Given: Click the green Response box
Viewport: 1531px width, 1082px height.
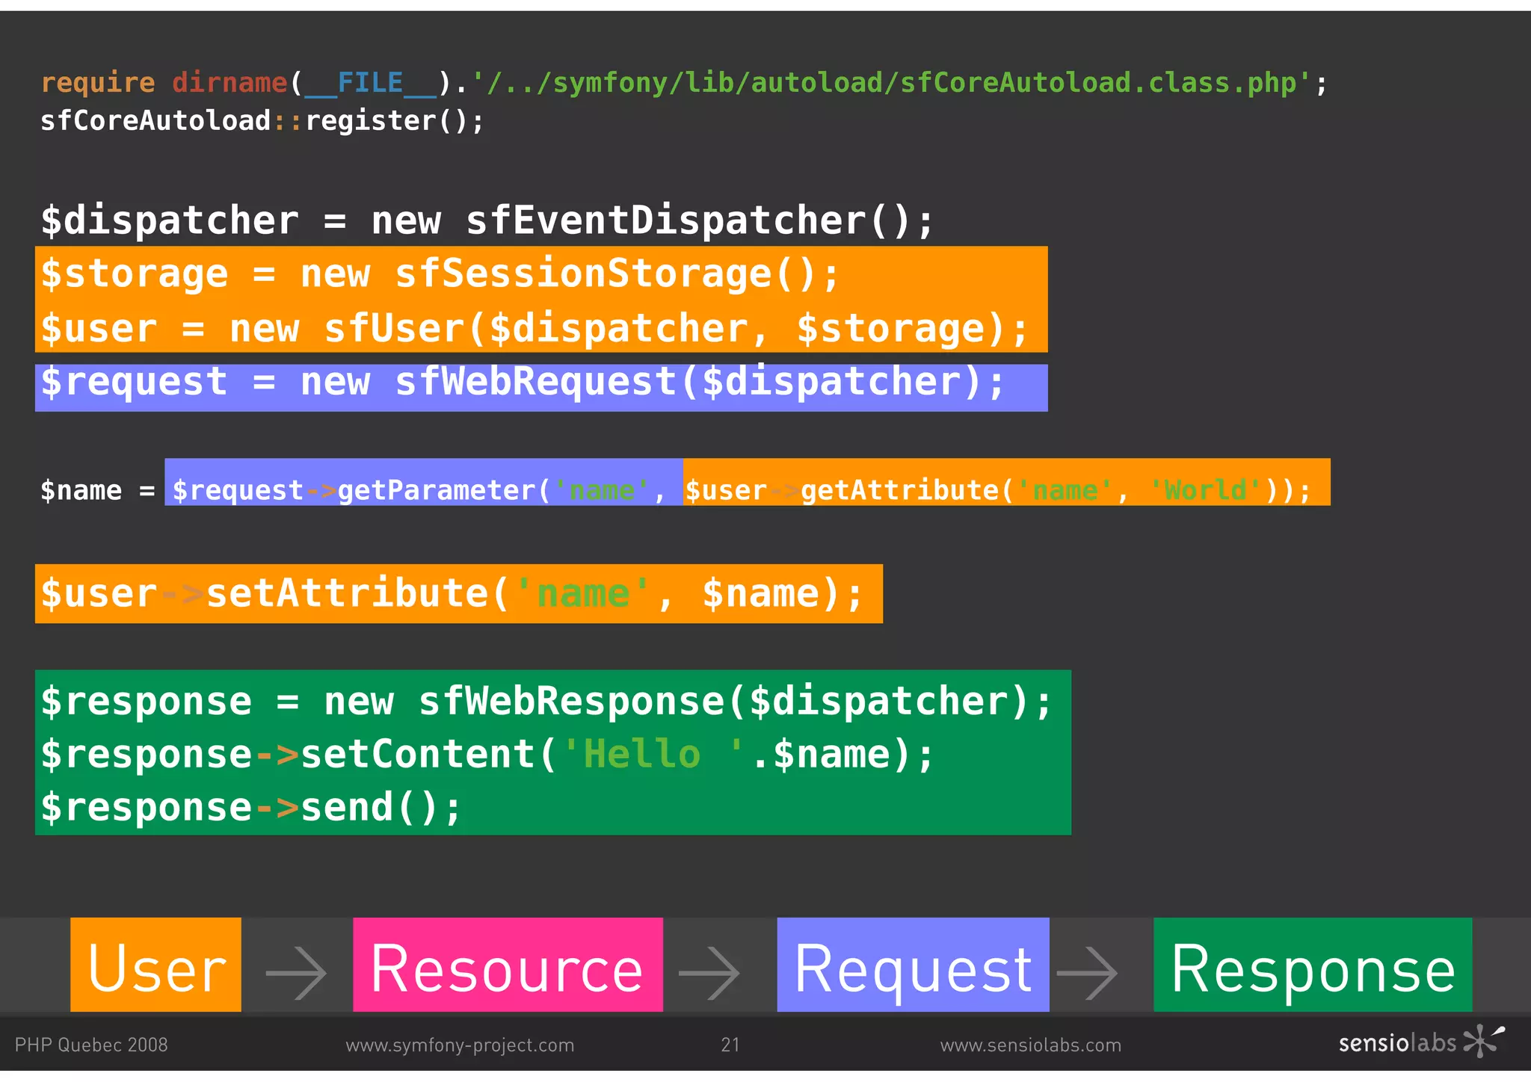Looking at the screenshot, I should [1313, 964].
